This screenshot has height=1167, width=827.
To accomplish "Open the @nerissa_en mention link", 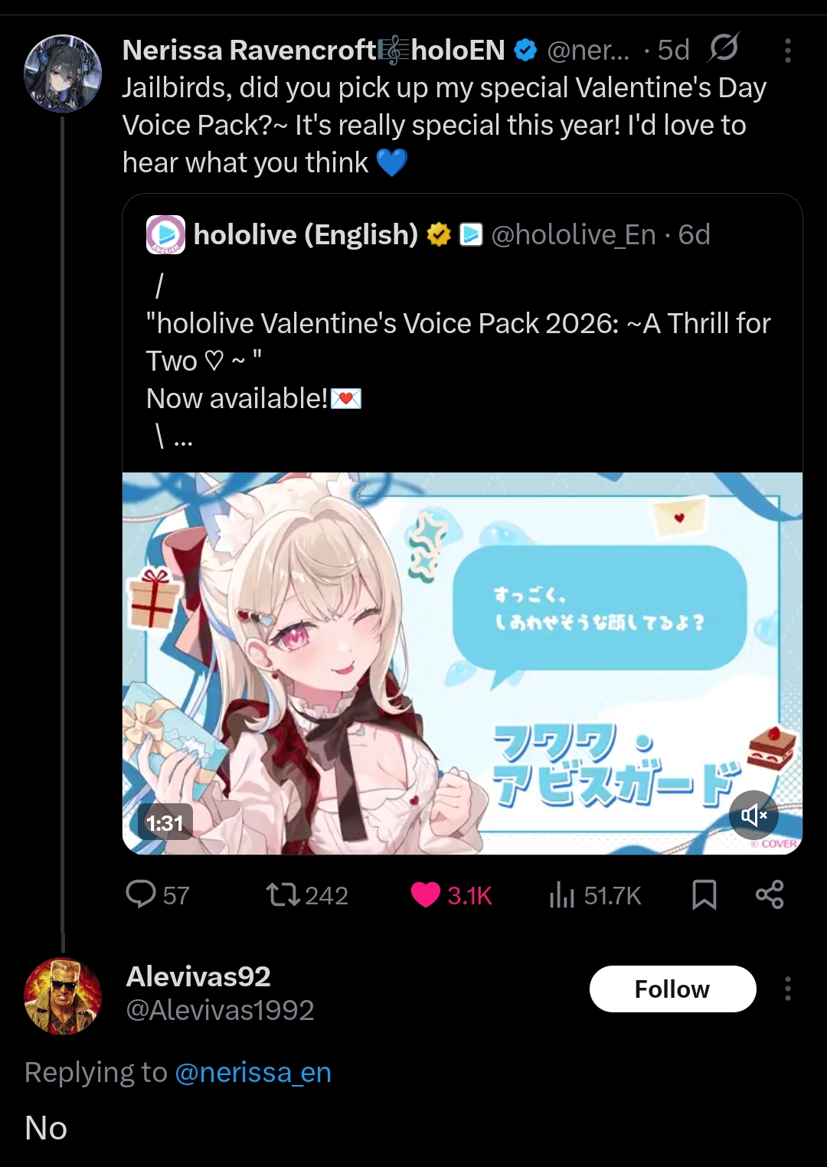I will pyautogui.click(x=253, y=1072).
